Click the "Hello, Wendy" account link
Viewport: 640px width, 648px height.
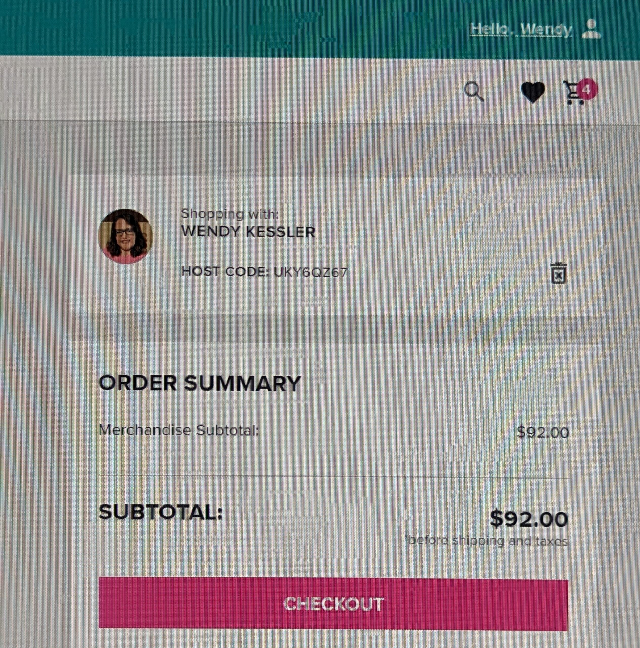point(521,30)
